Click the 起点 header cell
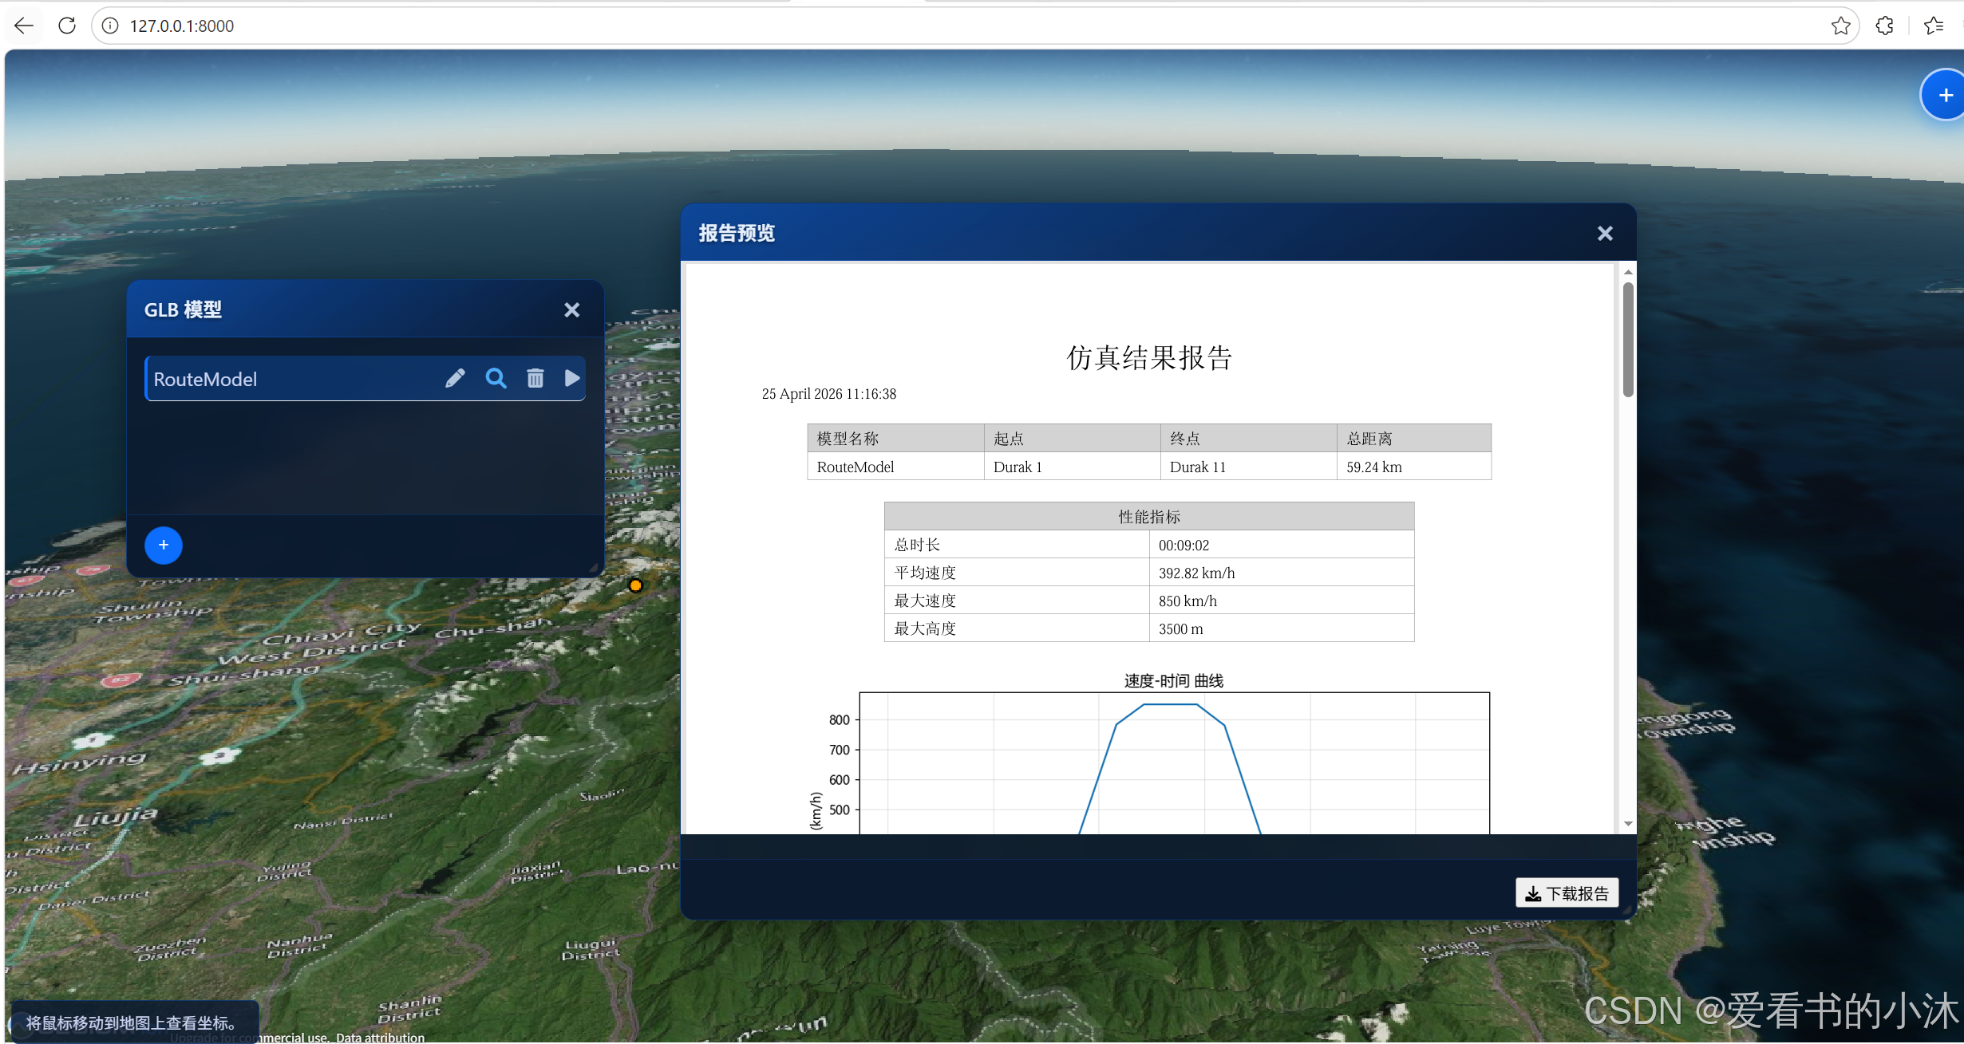Viewport: 1964px width, 1044px height. (1072, 438)
